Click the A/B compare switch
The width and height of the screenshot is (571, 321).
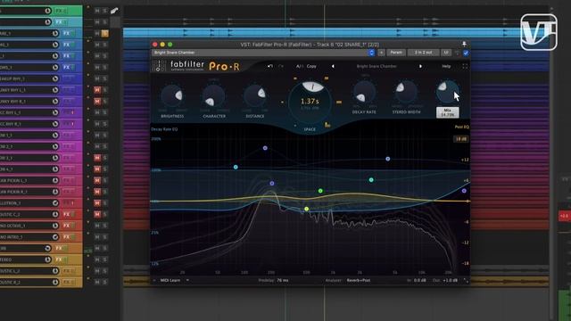tap(300, 66)
